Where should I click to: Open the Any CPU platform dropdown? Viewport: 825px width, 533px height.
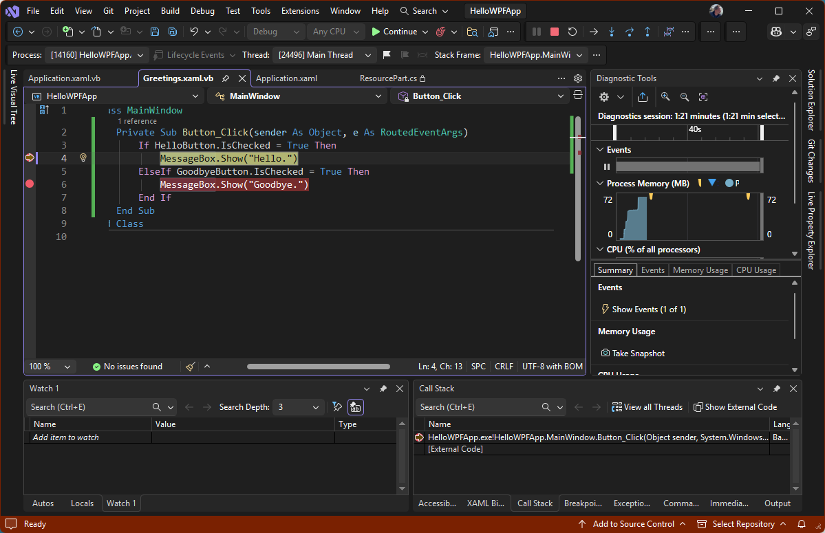(x=335, y=32)
